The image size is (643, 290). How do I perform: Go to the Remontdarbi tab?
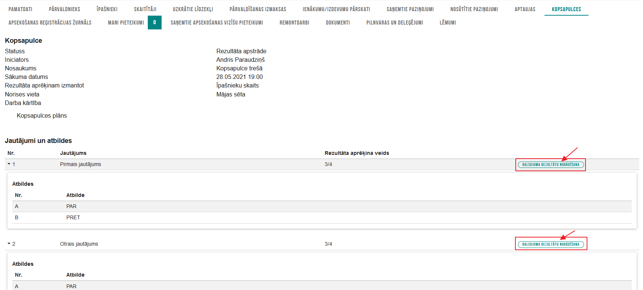click(294, 23)
